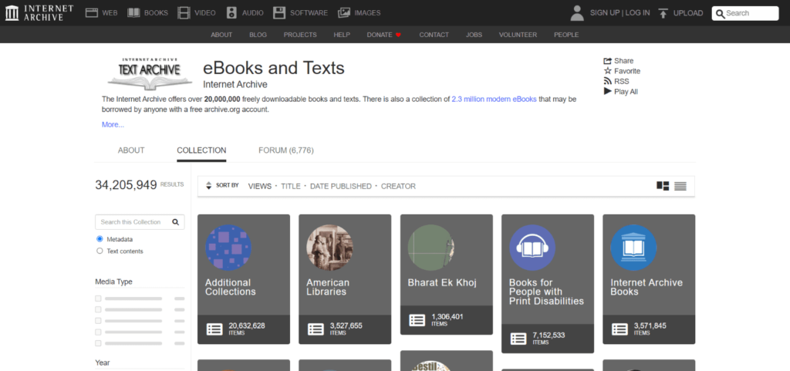
Task: Open the American Libraries thumbnail
Action: (329, 248)
